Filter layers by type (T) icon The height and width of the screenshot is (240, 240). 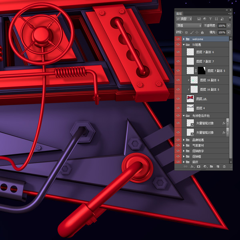[210, 19]
